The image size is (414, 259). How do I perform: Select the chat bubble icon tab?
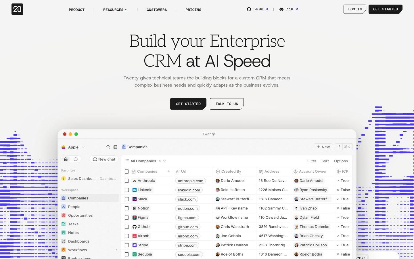[76, 159]
